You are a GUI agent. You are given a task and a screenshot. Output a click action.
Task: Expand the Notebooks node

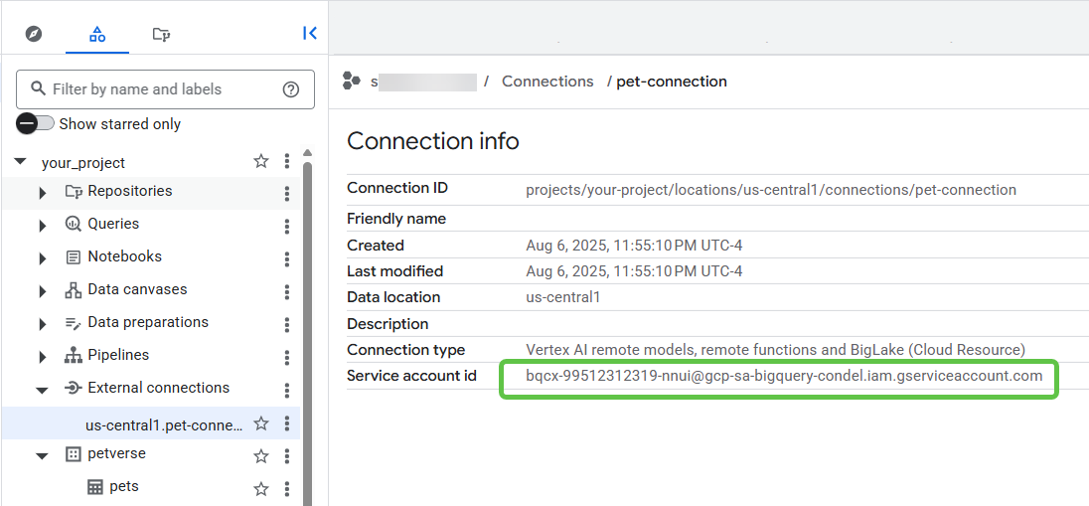coord(43,257)
